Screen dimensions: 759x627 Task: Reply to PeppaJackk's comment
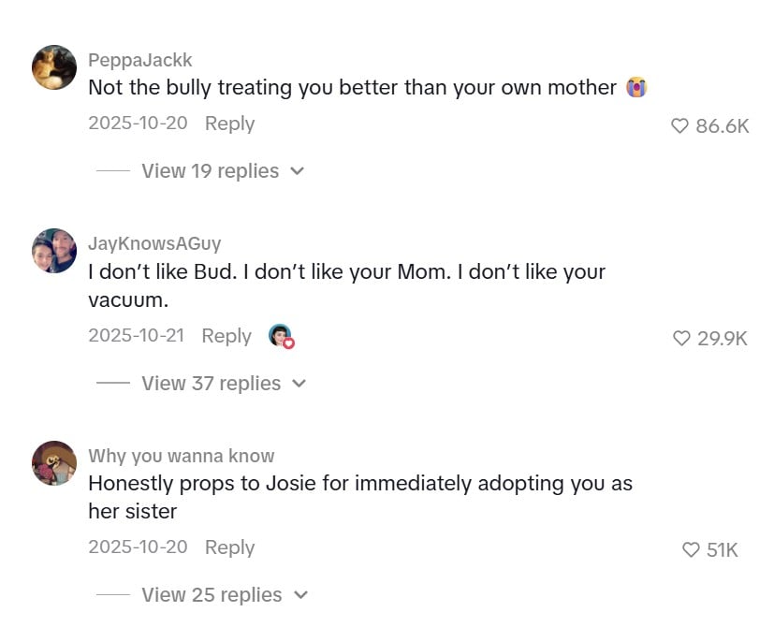point(229,124)
